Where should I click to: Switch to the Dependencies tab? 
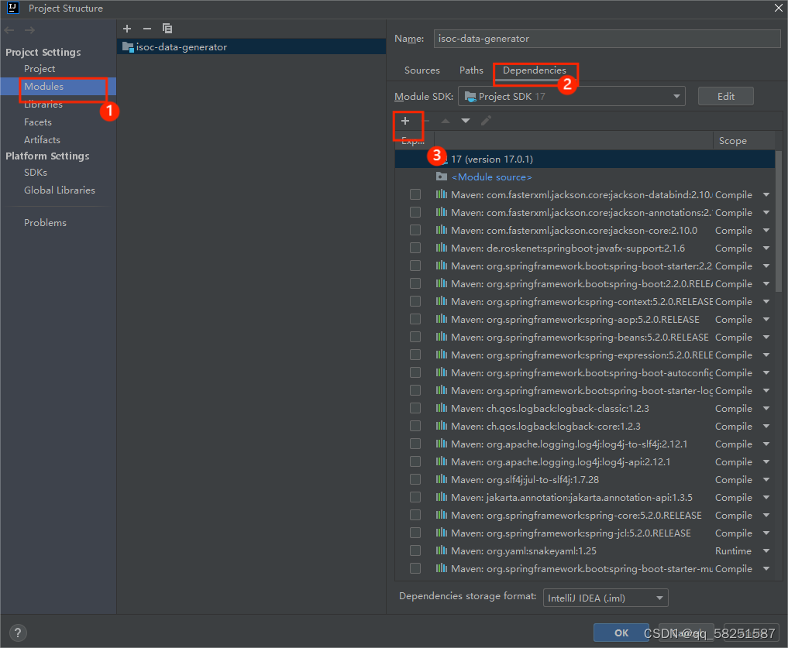point(534,70)
